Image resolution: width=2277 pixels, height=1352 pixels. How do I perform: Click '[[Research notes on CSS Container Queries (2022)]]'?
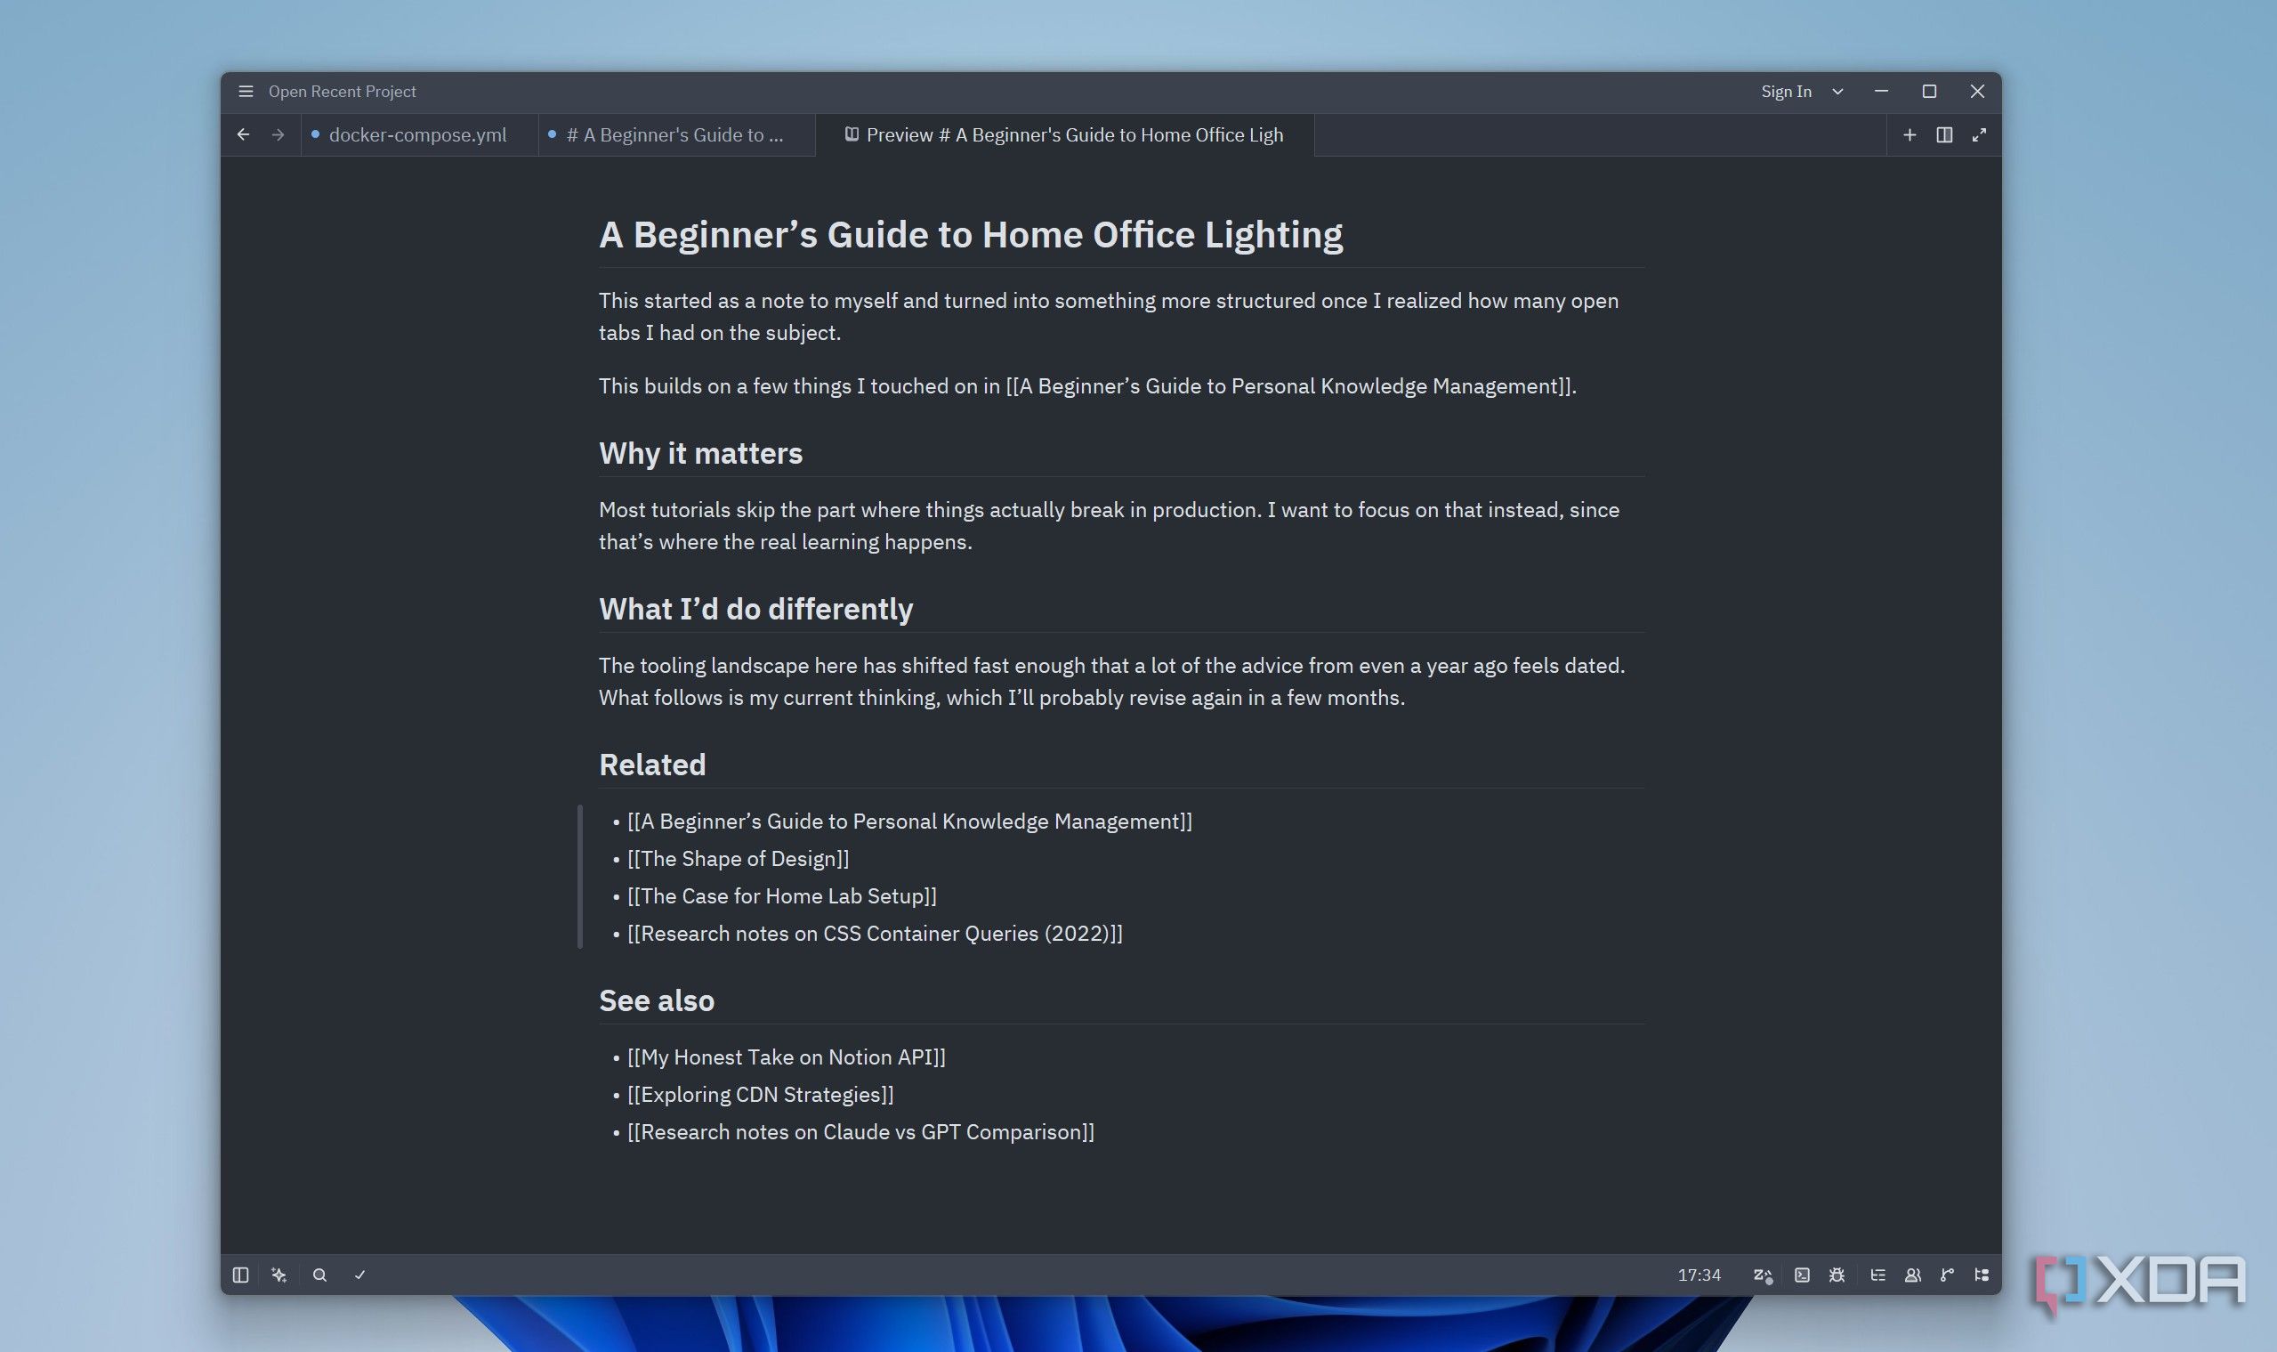875,933
